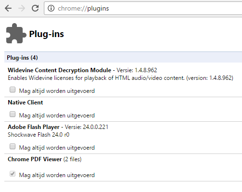The width and height of the screenshot is (242, 192).
Task: Enable always run for Widevine Content Decryption Module
Action: (13, 90)
